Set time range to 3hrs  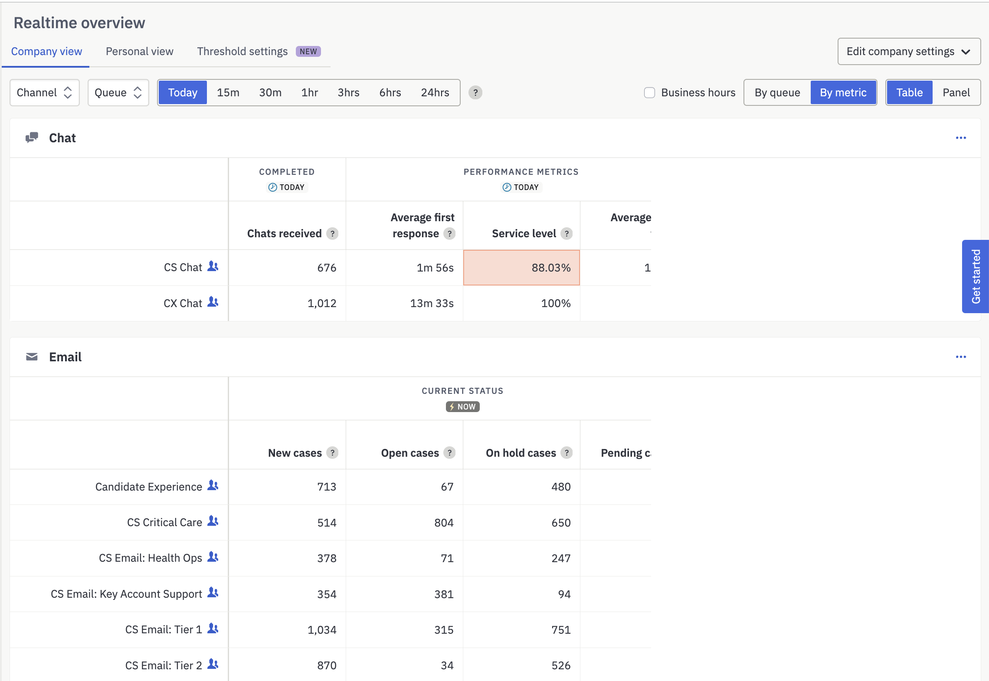[x=348, y=92]
